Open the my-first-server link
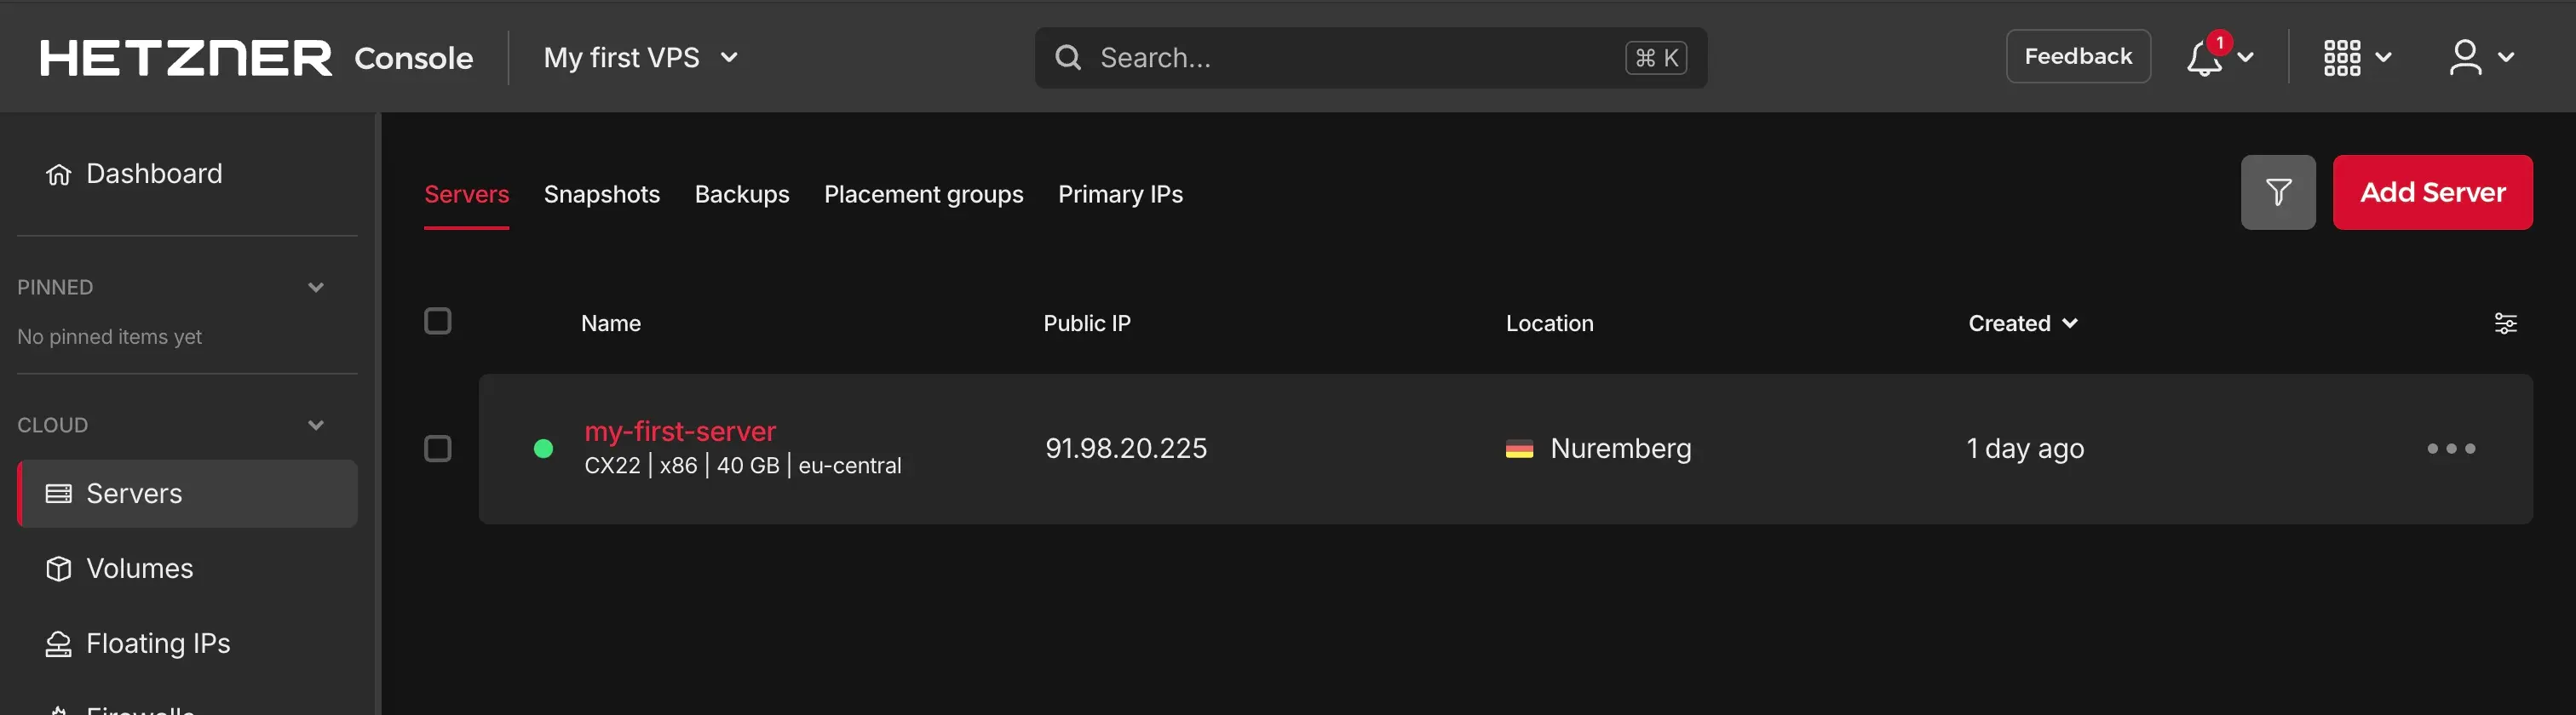This screenshot has height=715, width=2576. [680, 431]
